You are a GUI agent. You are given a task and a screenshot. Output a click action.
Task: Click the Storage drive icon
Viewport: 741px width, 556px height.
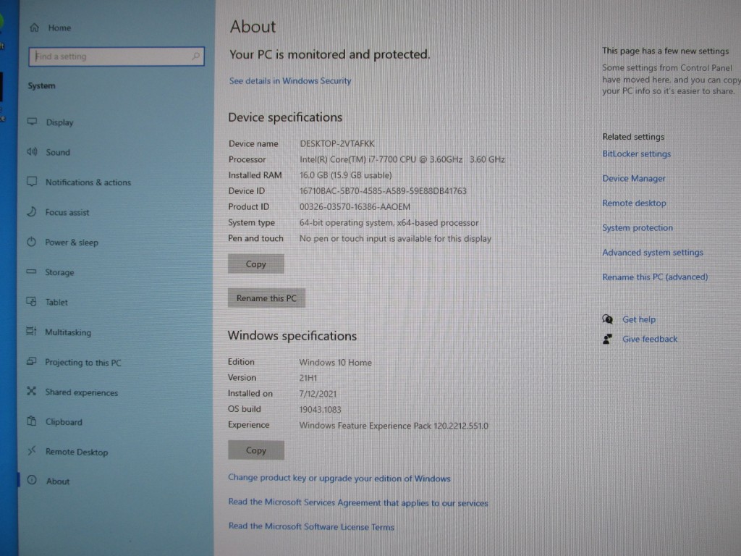coord(32,271)
